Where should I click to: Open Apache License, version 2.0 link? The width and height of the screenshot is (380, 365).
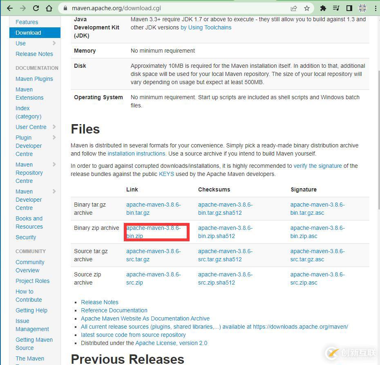pos(171,343)
